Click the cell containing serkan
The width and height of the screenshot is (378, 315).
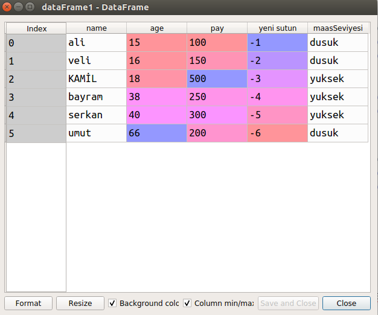pos(97,115)
